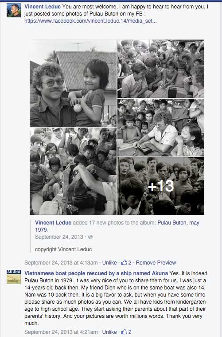This screenshot has height=337, width=222.
Task: Click Vincent Leduc name in album preview
Action: click(x=53, y=223)
